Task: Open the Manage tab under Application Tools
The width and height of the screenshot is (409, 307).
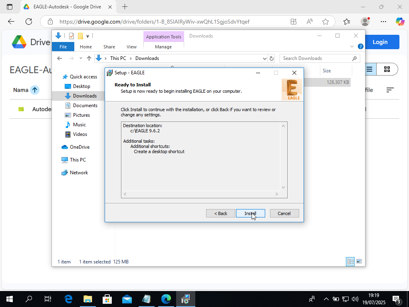Action: pos(163,47)
